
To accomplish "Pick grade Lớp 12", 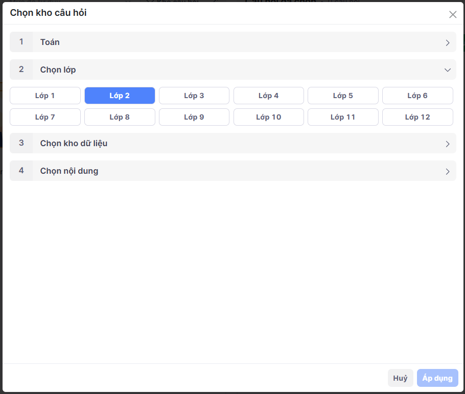I will coord(417,117).
